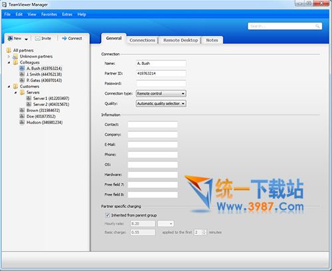Click the J. Smith partner icon
332x271 pixels.
click(x=22, y=74)
